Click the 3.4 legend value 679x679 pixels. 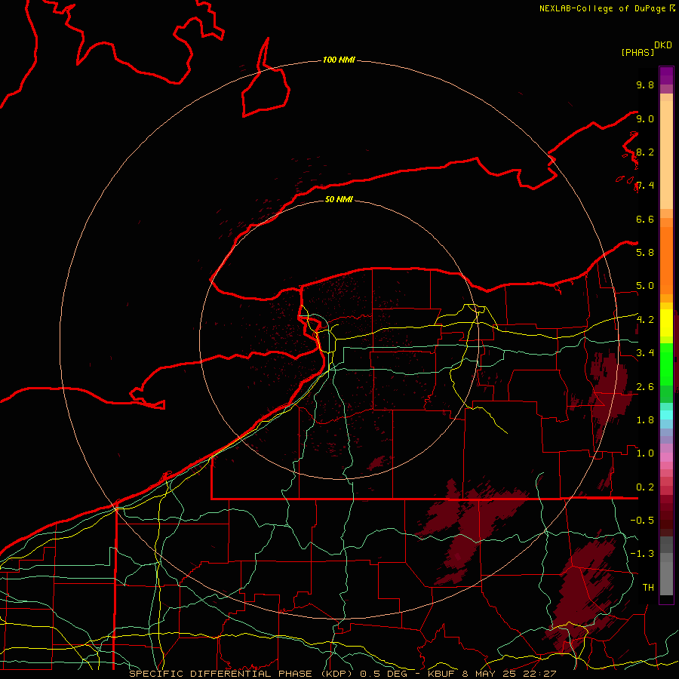(x=645, y=352)
